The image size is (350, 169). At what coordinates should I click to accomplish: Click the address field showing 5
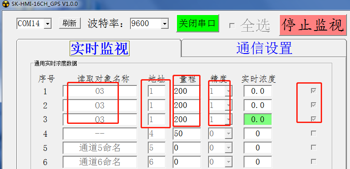click(157, 148)
